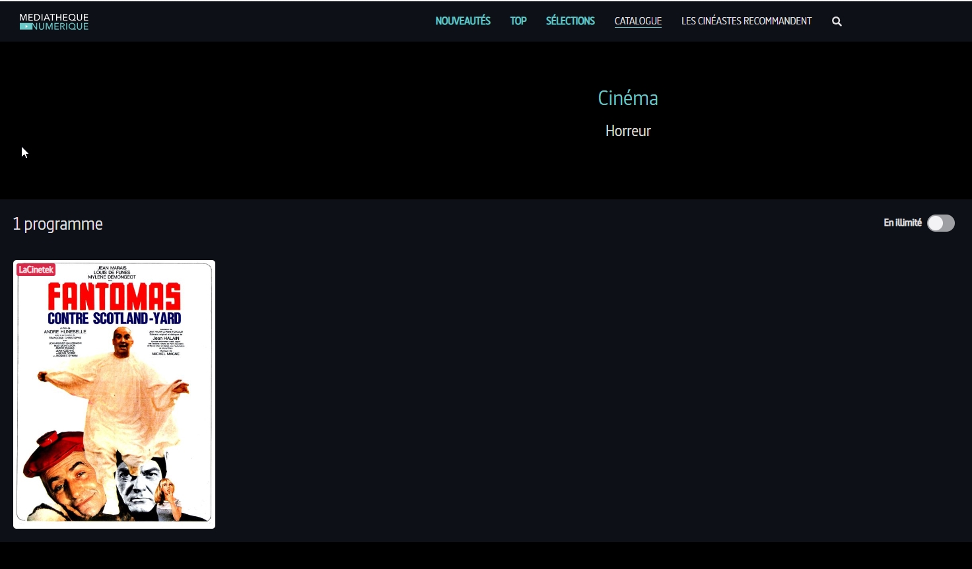
Task: Click the Horreur genre label
Action: [x=628, y=131]
